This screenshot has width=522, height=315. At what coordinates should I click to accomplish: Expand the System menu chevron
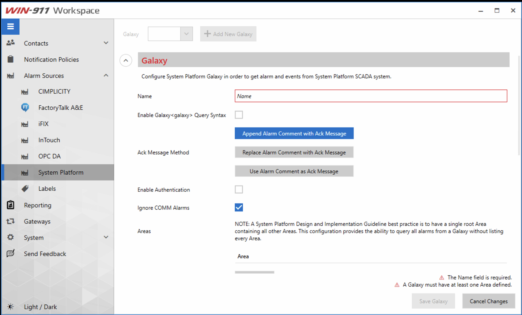pos(106,237)
